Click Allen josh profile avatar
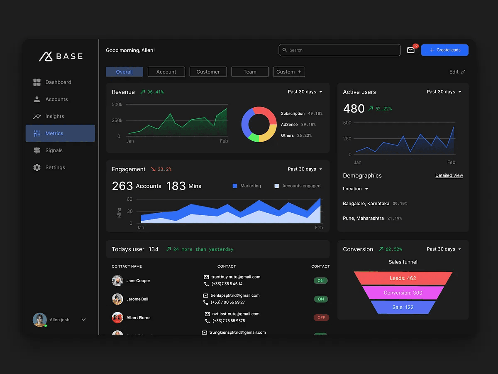Viewport: 498px width, 374px height. tap(40, 320)
